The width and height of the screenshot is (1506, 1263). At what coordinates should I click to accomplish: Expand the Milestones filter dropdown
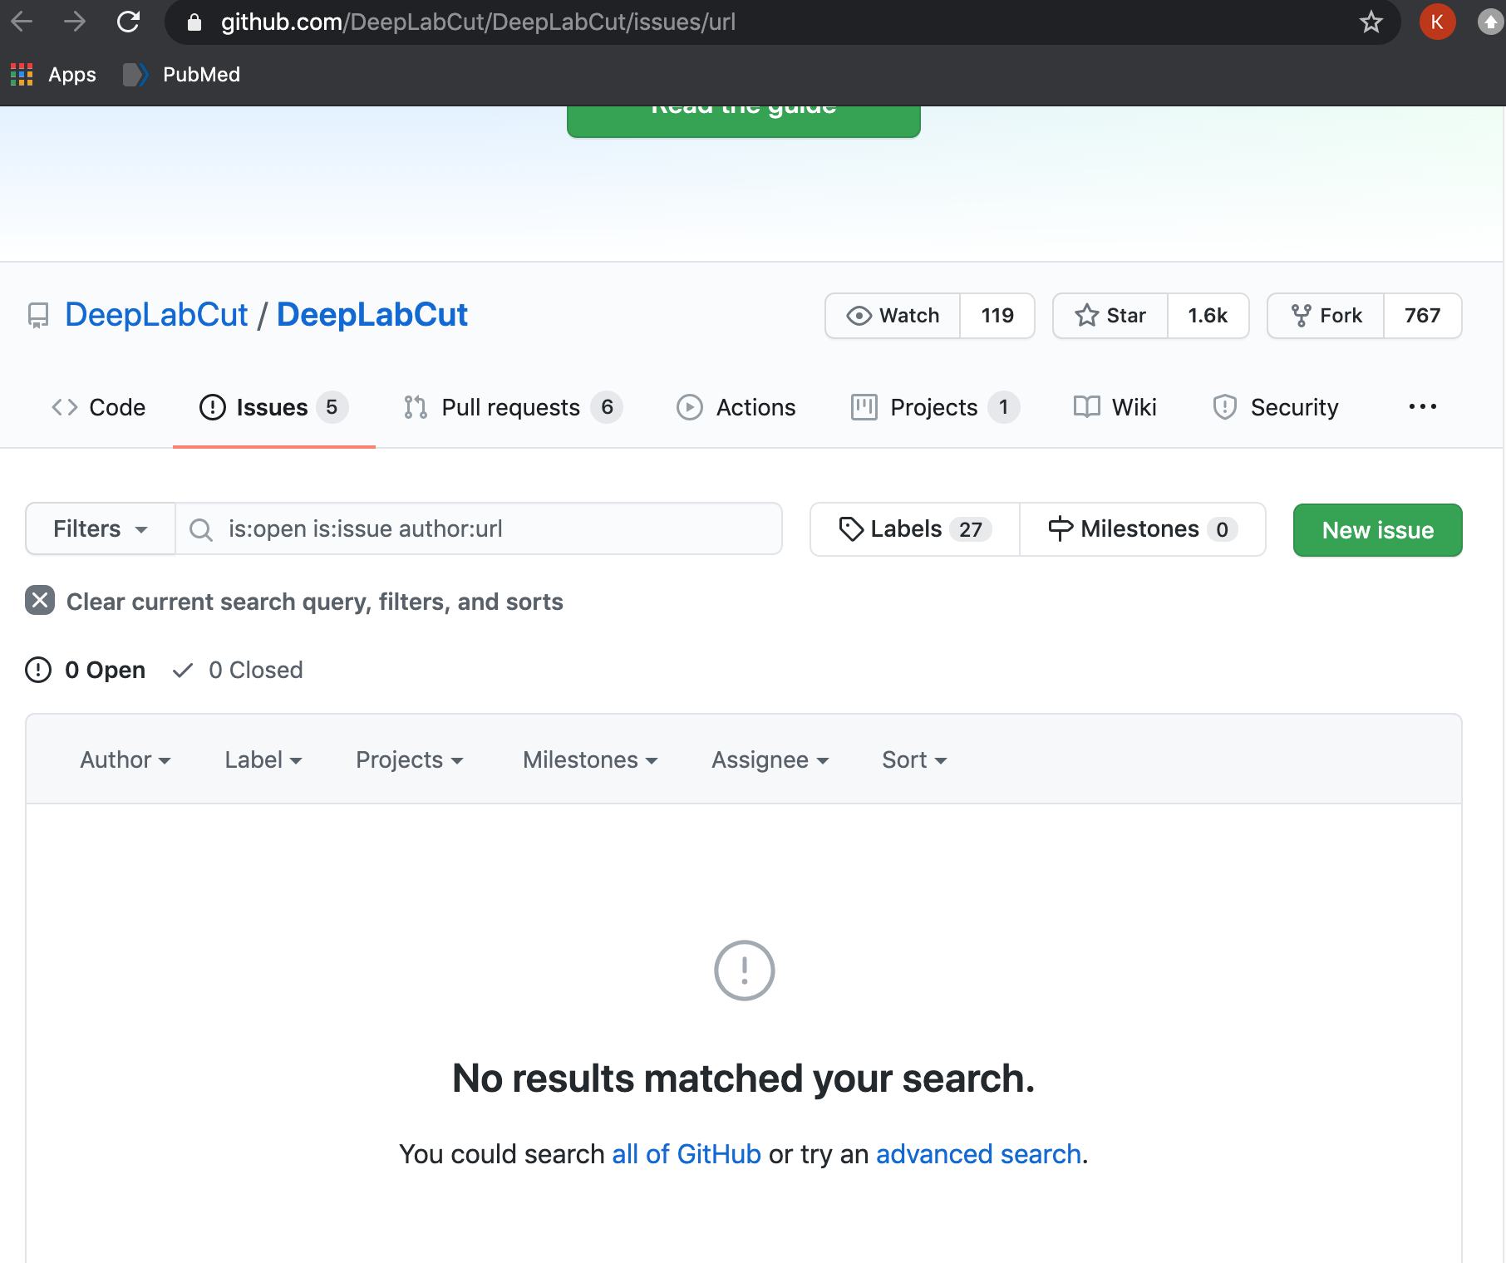click(x=590, y=759)
